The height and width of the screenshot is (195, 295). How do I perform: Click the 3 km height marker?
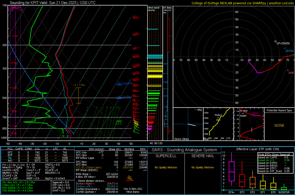click(x=14, y=111)
